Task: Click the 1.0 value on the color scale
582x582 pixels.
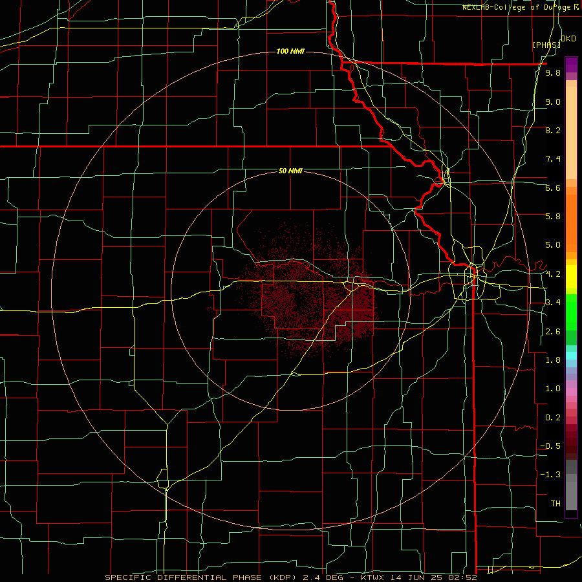Action: [x=553, y=389]
